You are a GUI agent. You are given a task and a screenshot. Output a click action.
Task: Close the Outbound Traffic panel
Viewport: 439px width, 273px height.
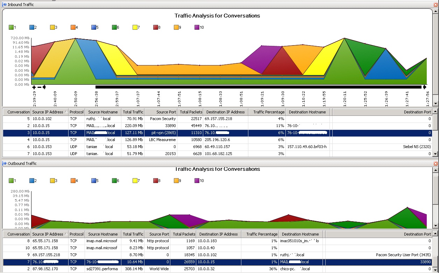tap(436, 163)
